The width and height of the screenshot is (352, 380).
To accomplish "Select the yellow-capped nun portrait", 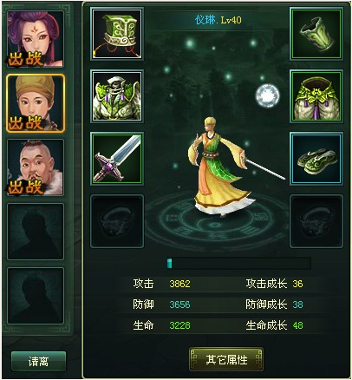I will point(36,103).
